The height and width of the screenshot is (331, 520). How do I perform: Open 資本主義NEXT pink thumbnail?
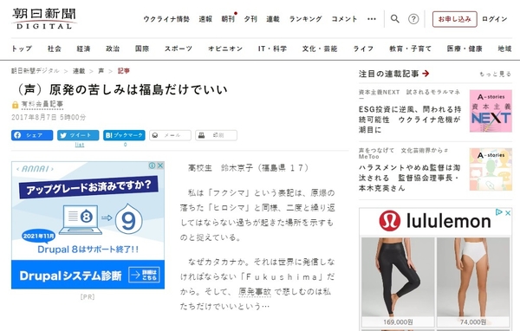[491, 111]
